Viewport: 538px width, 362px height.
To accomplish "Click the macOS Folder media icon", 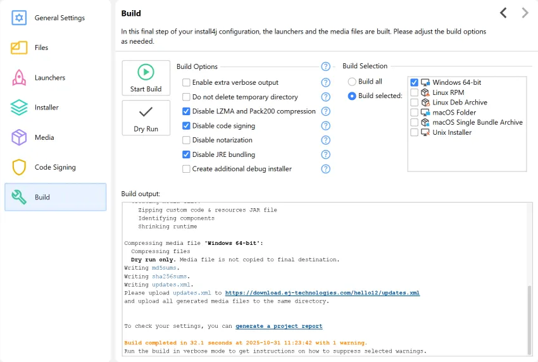I will (425, 112).
